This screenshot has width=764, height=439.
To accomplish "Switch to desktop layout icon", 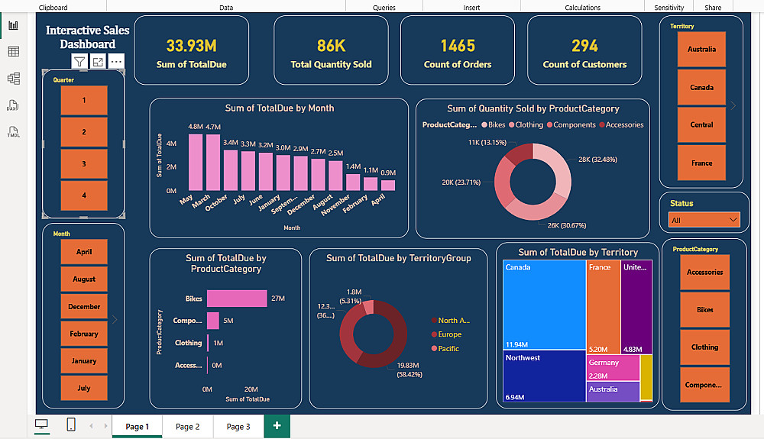I will pyautogui.click(x=42, y=425).
